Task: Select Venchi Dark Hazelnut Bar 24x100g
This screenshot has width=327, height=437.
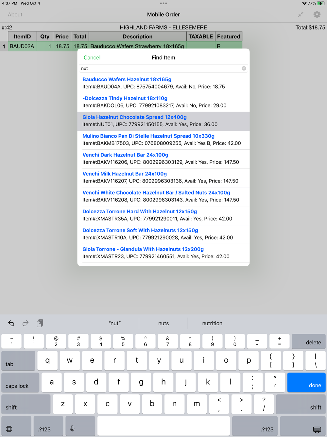Action: pyautogui.click(x=163, y=159)
